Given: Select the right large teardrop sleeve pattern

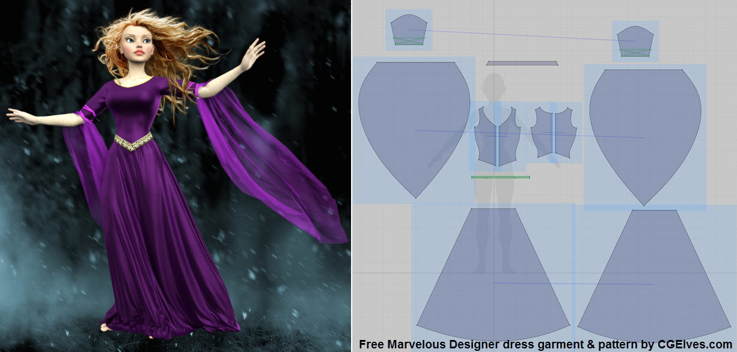Looking at the screenshot, I should [x=645, y=137].
